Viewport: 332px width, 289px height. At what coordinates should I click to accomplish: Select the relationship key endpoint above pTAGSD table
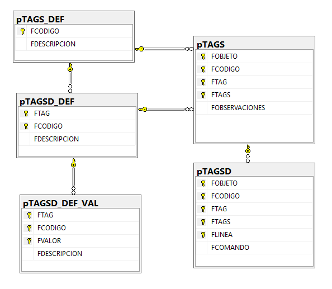click(x=248, y=149)
